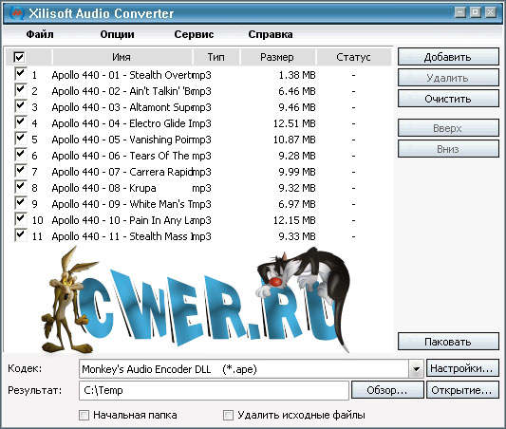This screenshot has width=506, height=429.
Task: Enable Удалить исходные файлы checkbox
Action: 228,415
